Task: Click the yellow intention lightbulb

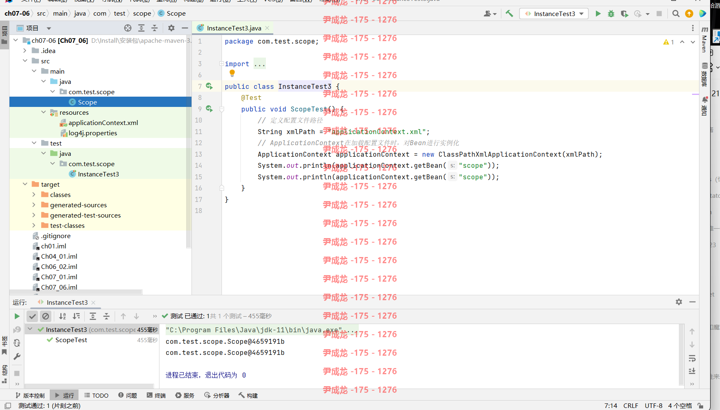Action: pyautogui.click(x=232, y=73)
